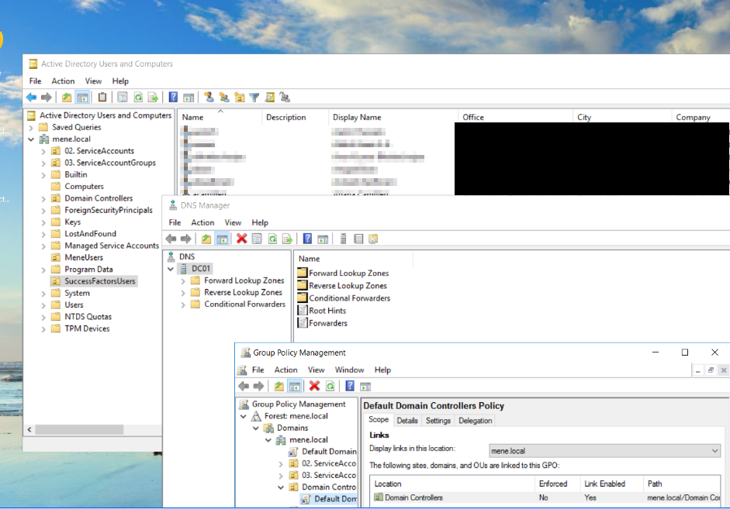This screenshot has width=730, height=509.
Task: Open the Action menu in DNS Manager
Action: pyautogui.click(x=202, y=222)
